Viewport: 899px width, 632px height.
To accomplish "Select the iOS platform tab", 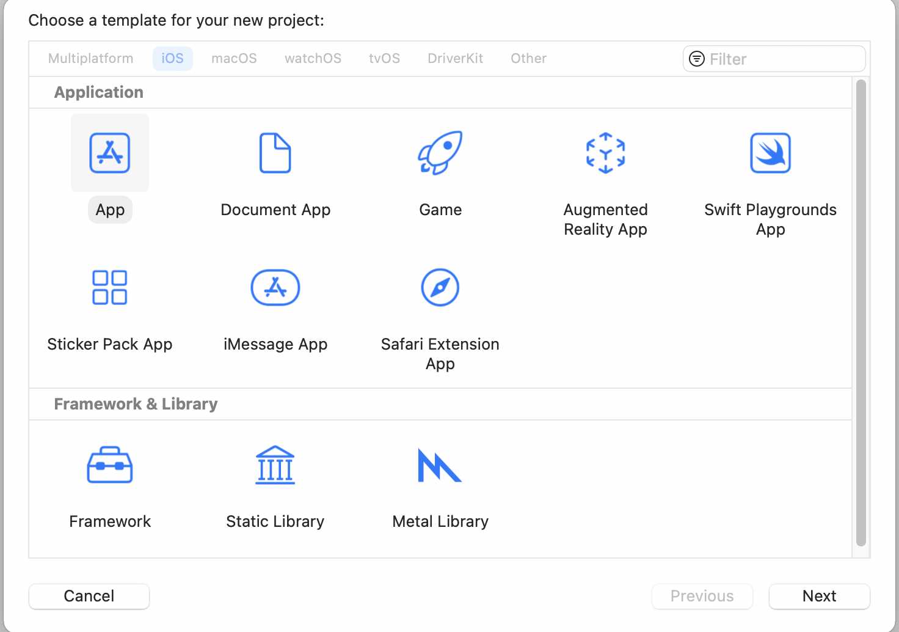I will [173, 59].
